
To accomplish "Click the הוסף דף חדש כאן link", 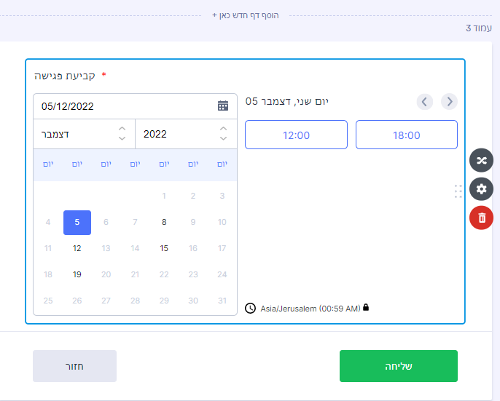I will coord(246,15).
